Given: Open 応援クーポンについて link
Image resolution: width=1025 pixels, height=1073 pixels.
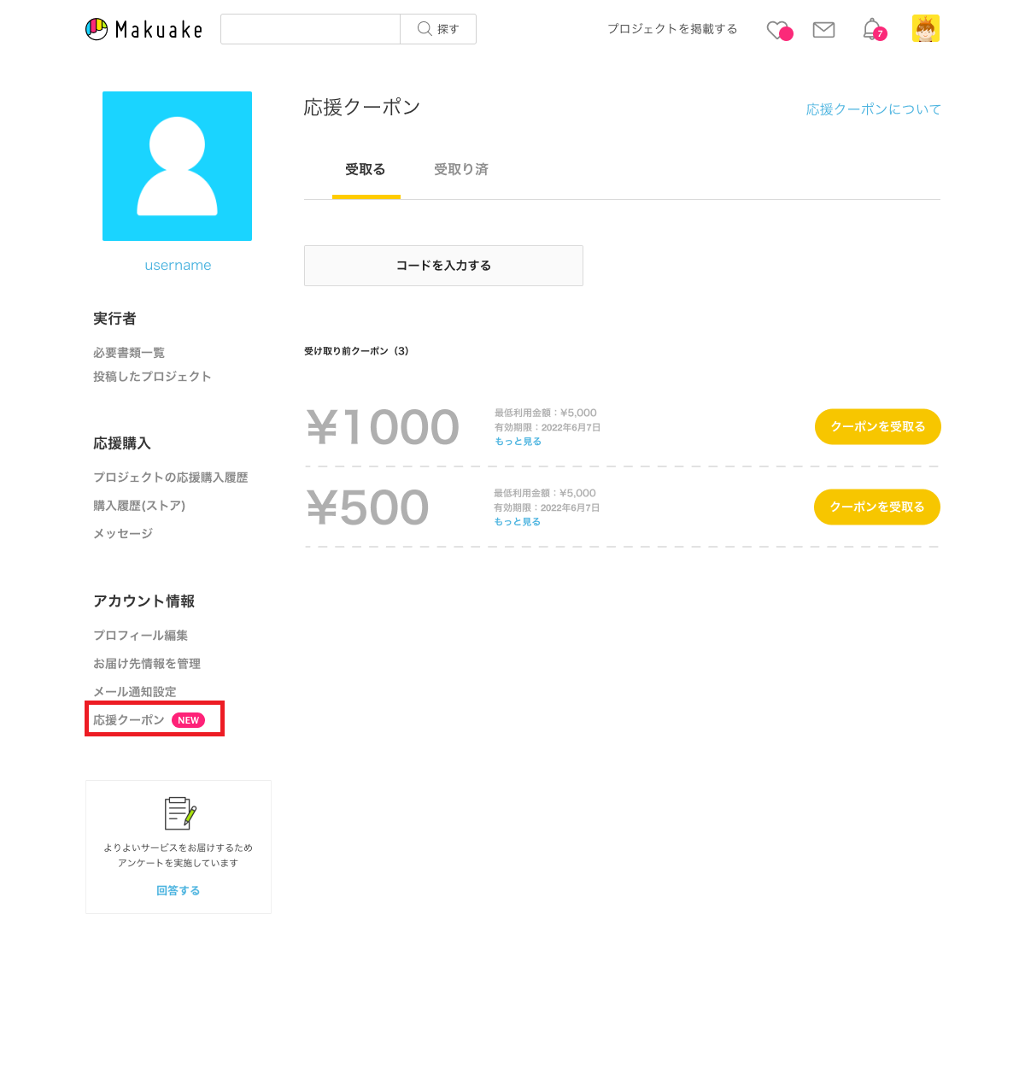Looking at the screenshot, I should (873, 109).
